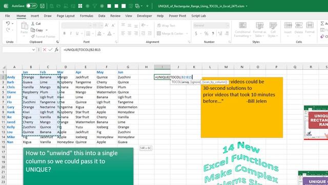Switch to the Insert tab
328x185 pixels.
pyautogui.click(x=35, y=16)
